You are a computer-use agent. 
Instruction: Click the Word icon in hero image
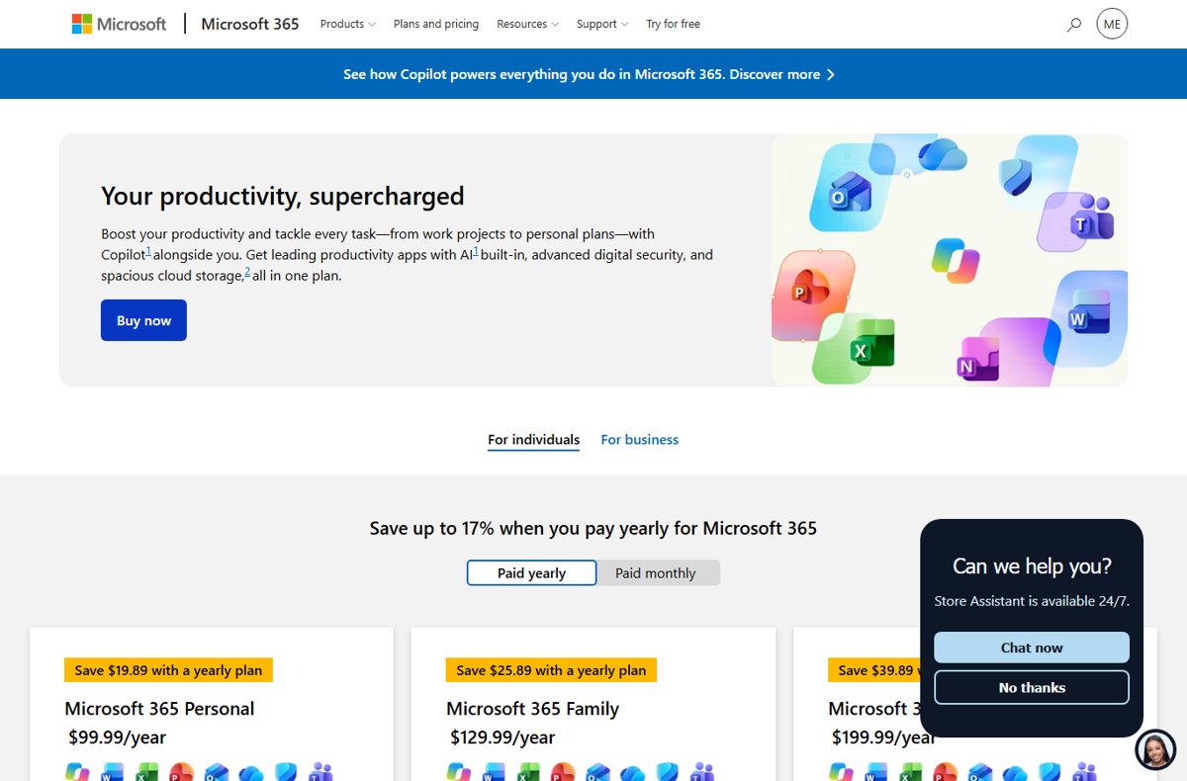[1088, 312]
